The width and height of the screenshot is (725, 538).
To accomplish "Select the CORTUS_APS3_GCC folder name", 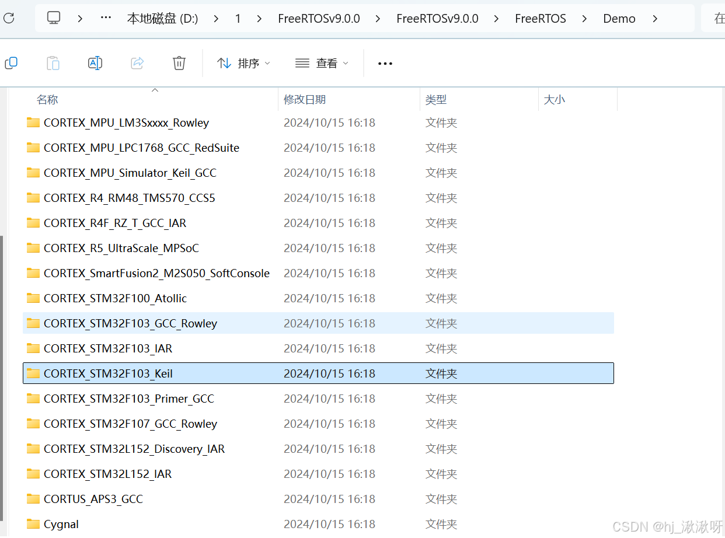I will [93, 499].
